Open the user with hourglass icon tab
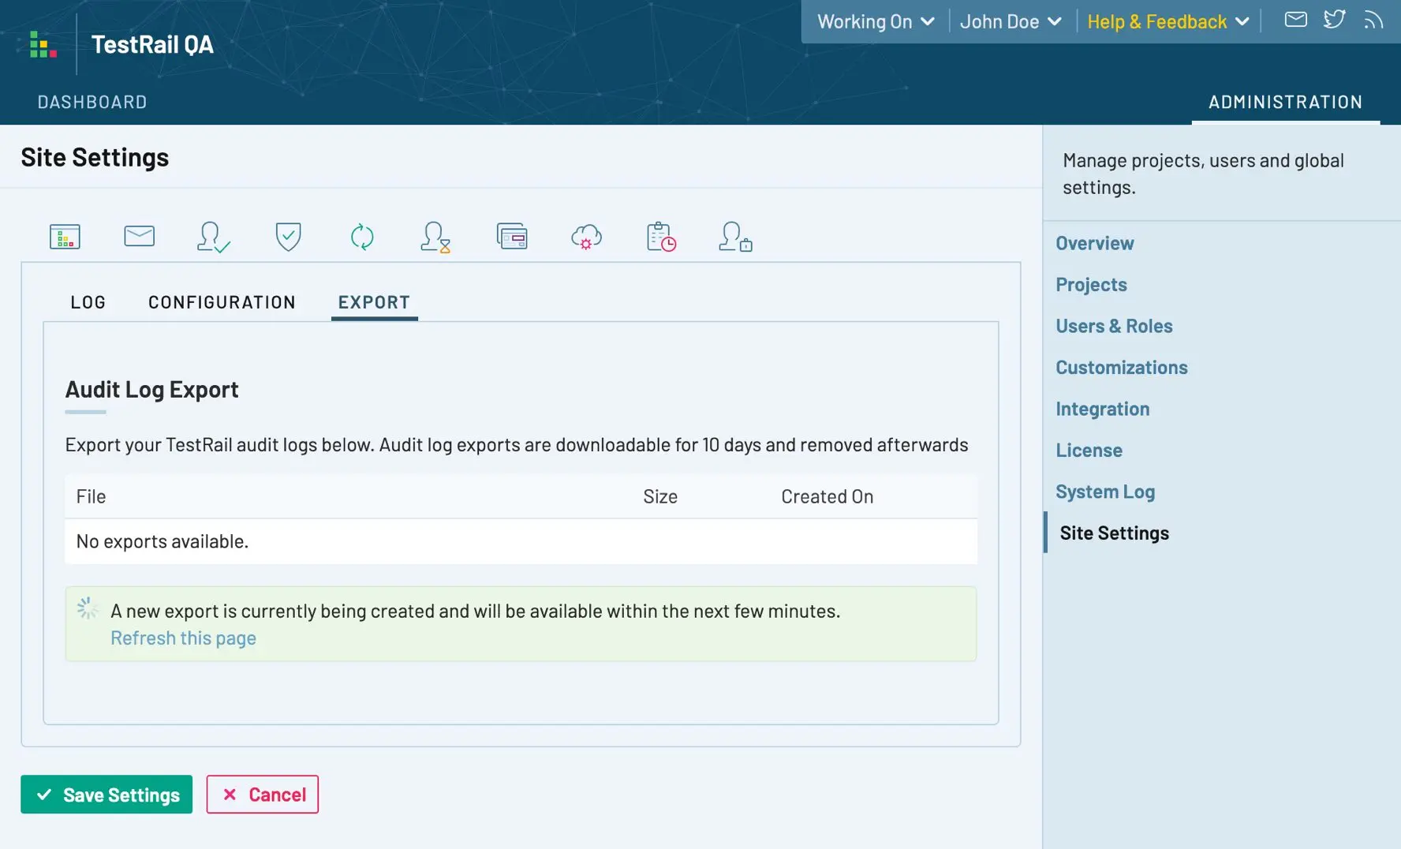Screen dimensions: 1401x849 (x=435, y=237)
